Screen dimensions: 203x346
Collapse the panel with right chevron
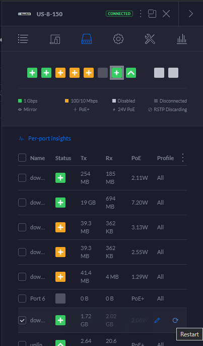click(x=191, y=14)
